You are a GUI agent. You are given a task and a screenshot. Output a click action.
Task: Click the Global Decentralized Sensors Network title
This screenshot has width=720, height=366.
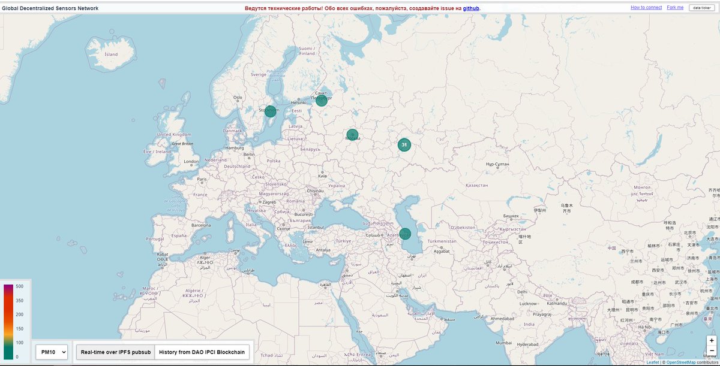pyautogui.click(x=50, y=8)
